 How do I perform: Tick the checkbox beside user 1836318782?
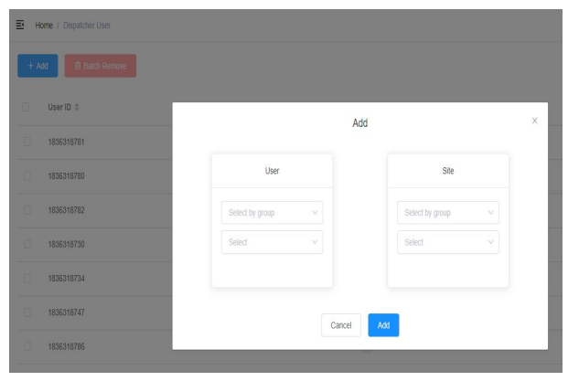click(x=27, y=210)
